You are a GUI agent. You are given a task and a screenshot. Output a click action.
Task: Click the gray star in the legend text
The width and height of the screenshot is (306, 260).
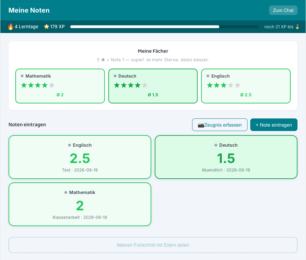tap(103, 60)
